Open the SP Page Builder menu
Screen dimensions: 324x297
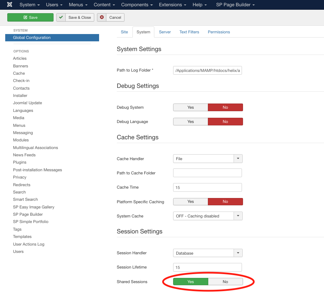coord(234,5)
